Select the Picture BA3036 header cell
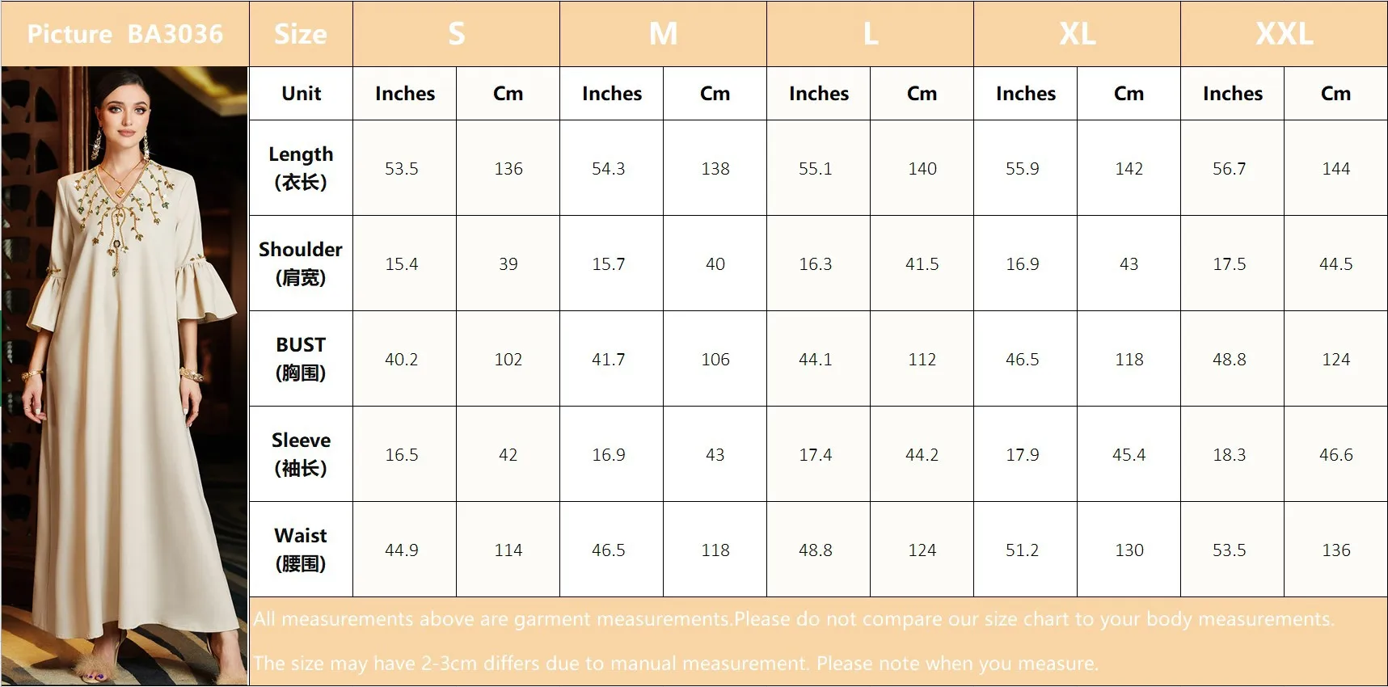 click(124, 34)
